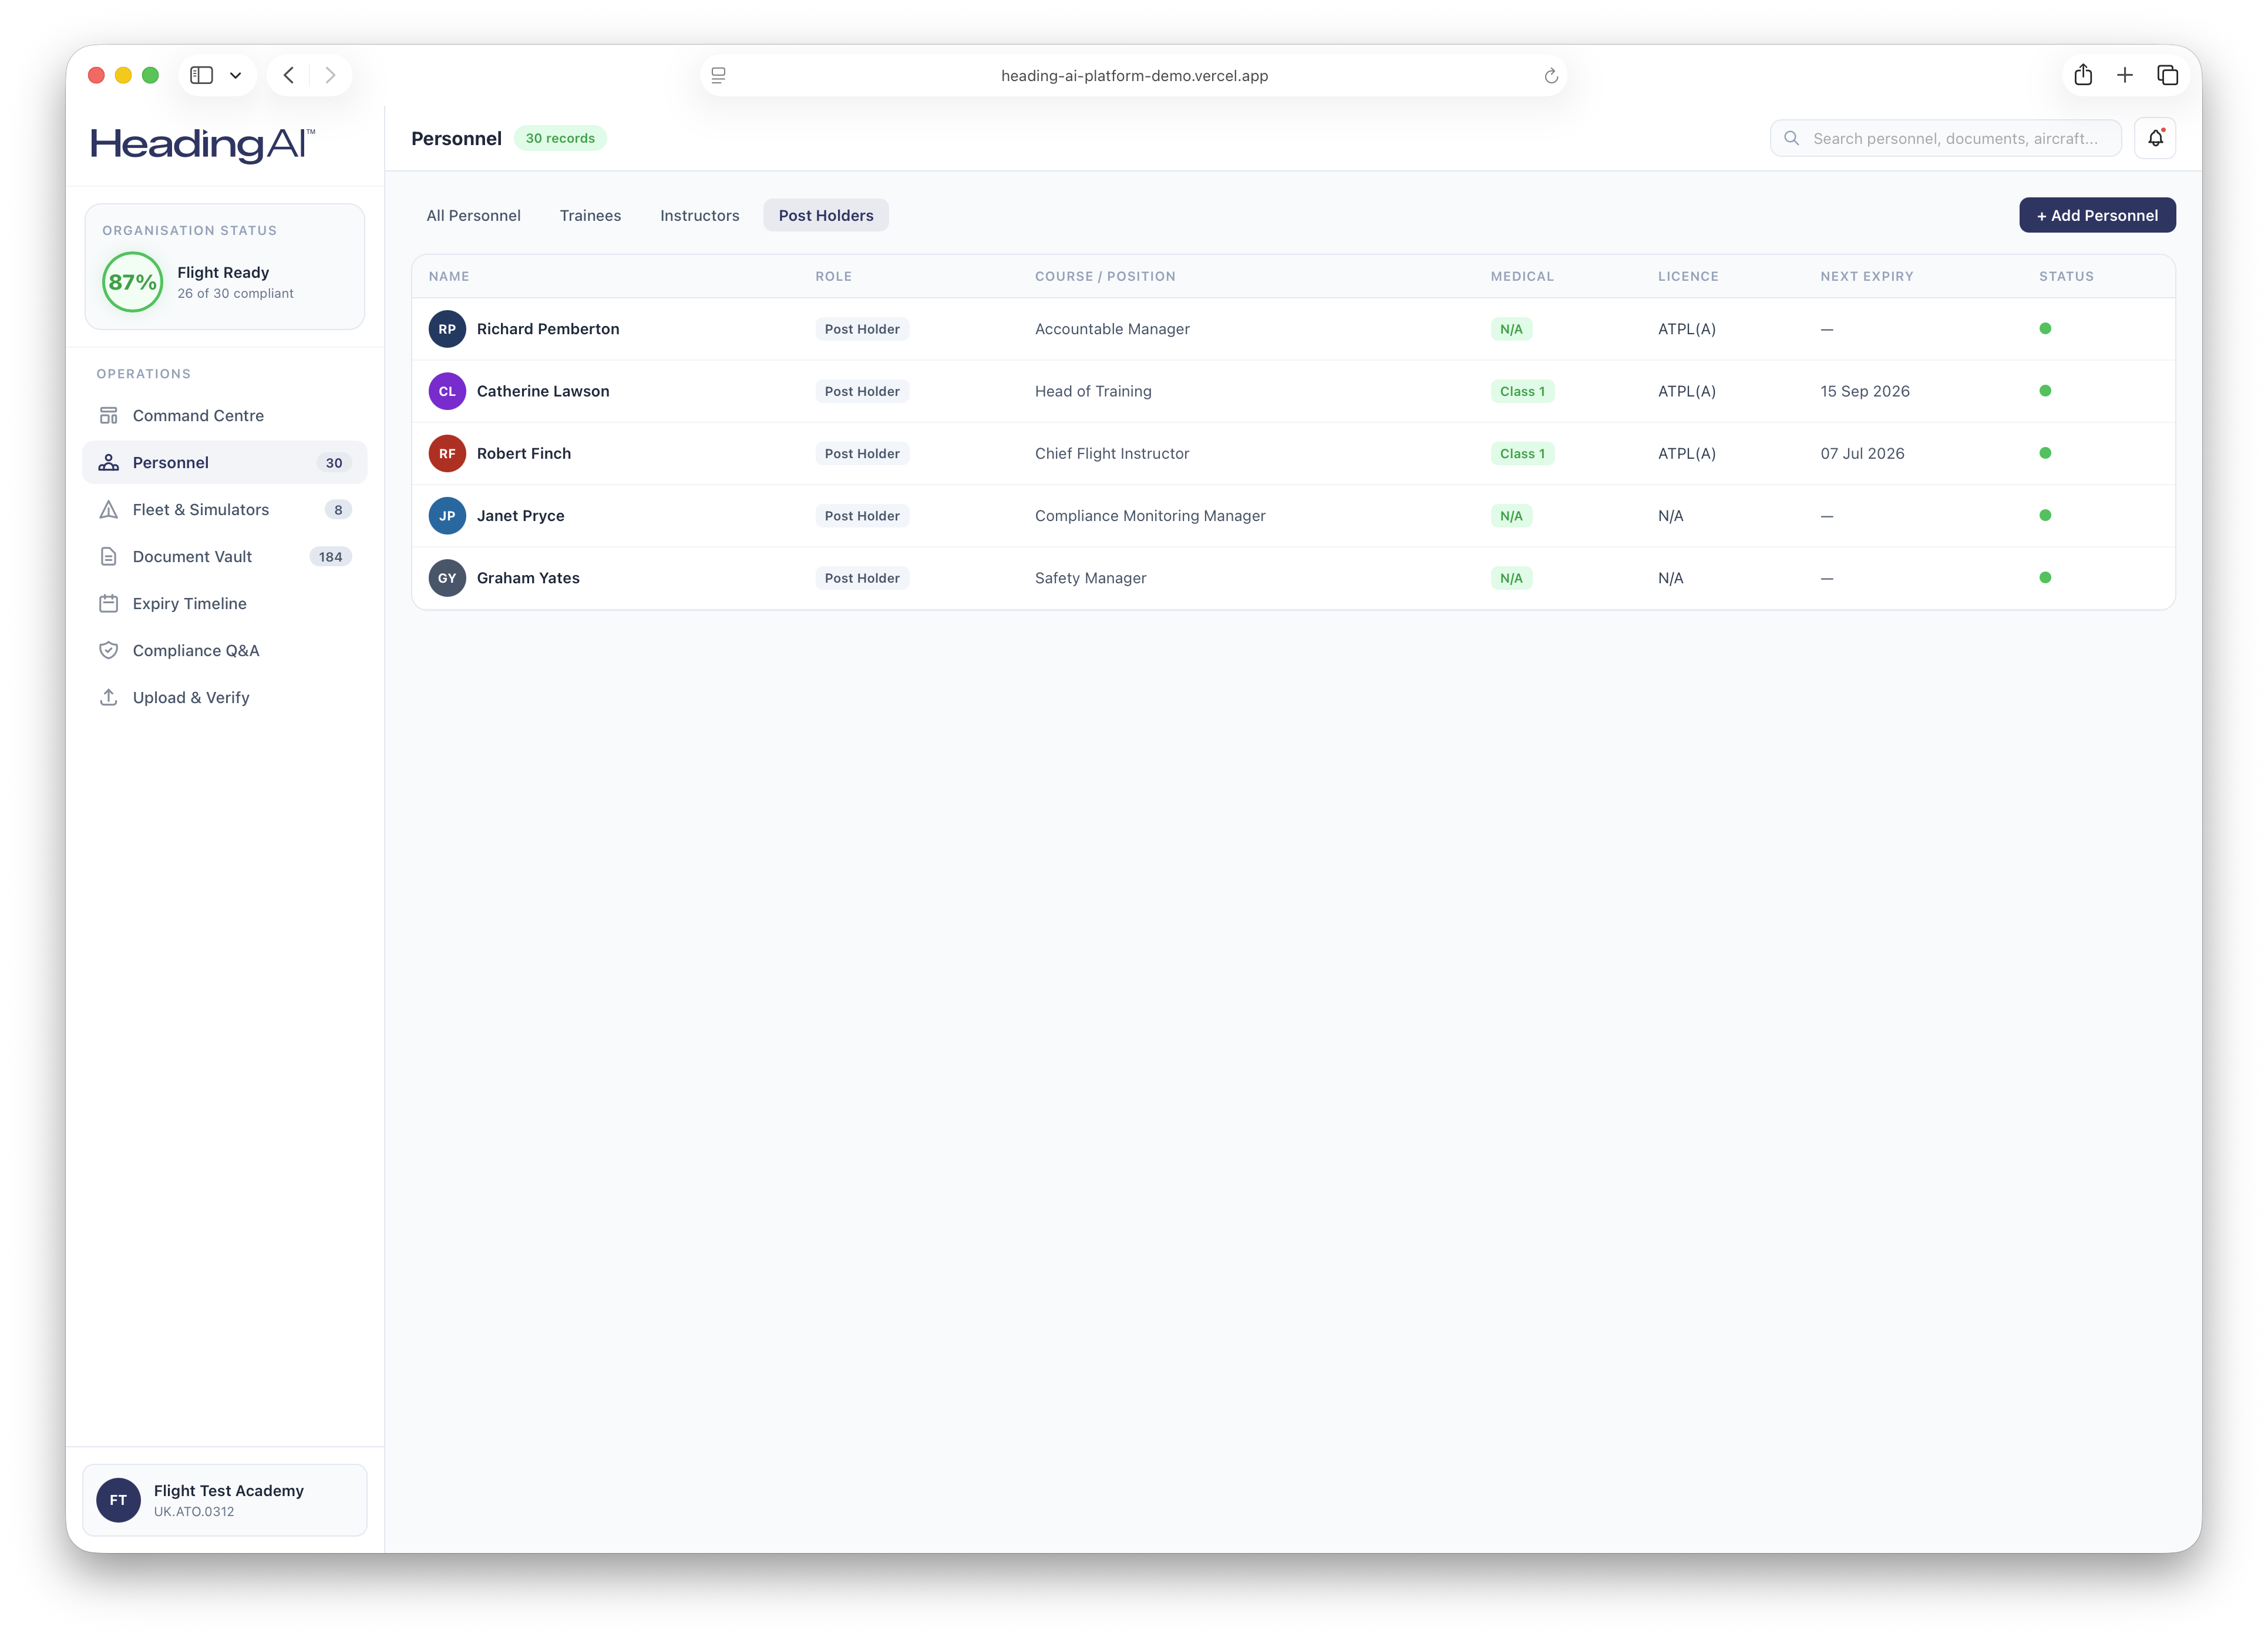Open the Command Centre section

[x=198, y=415]
